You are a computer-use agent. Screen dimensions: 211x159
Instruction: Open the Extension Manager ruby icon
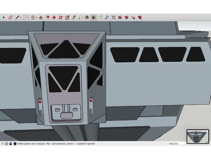[x=140, y=18]
